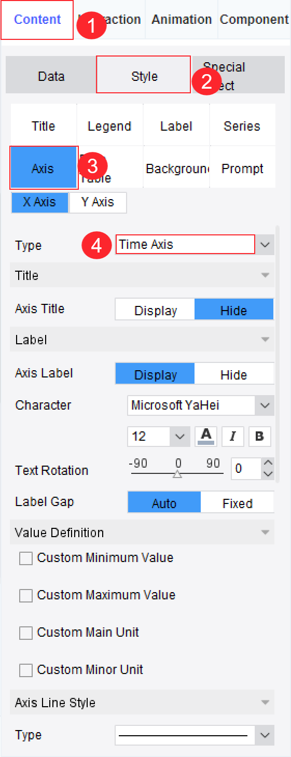The width and height of the screenshot is (291, 757).
Task: Open the font color picker icon
Action: pos(206,436)
